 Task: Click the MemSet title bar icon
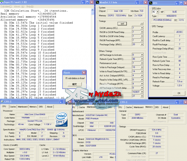tap(97, 2)
